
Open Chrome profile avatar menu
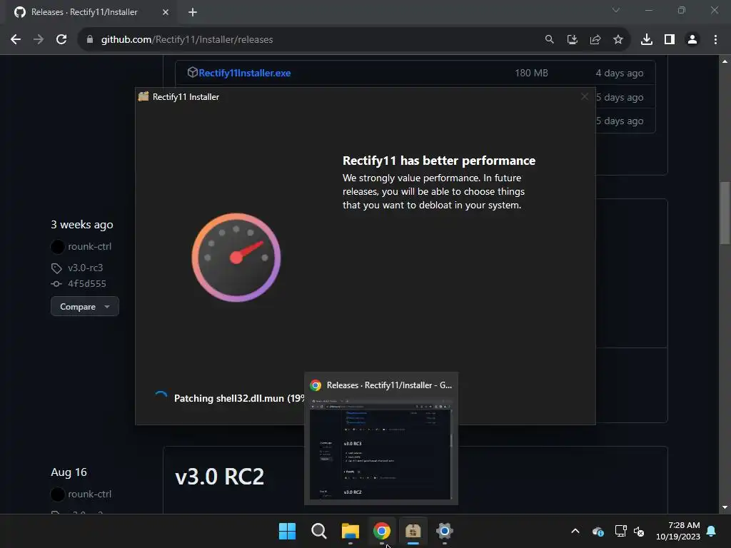click(692, 40)
